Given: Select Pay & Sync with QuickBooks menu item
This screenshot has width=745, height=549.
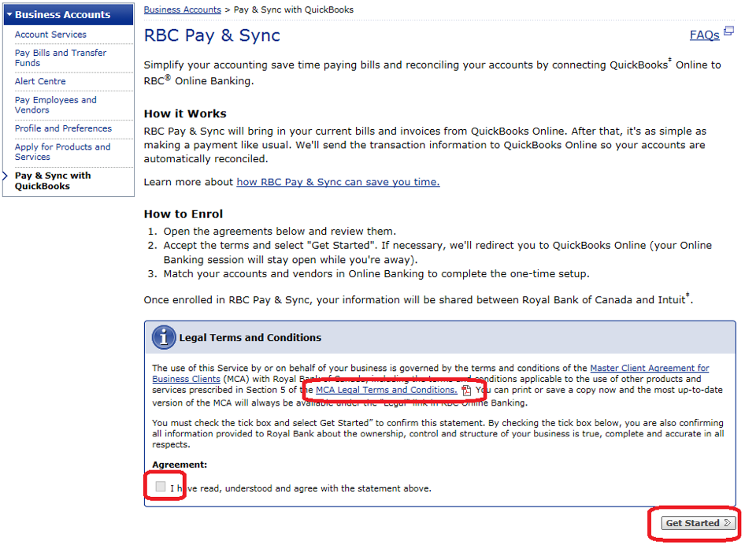Looking at the screenshot, I should tap(53, 181).
